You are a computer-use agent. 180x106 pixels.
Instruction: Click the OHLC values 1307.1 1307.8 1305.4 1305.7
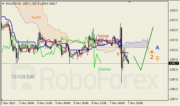pos(40,4)
